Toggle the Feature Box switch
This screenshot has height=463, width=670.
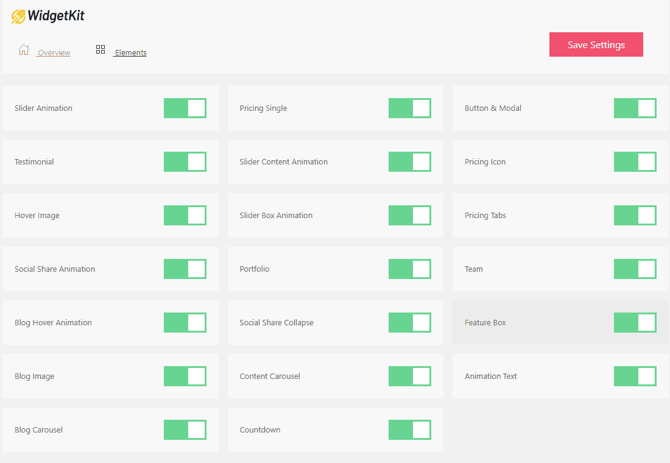[635, 323]
